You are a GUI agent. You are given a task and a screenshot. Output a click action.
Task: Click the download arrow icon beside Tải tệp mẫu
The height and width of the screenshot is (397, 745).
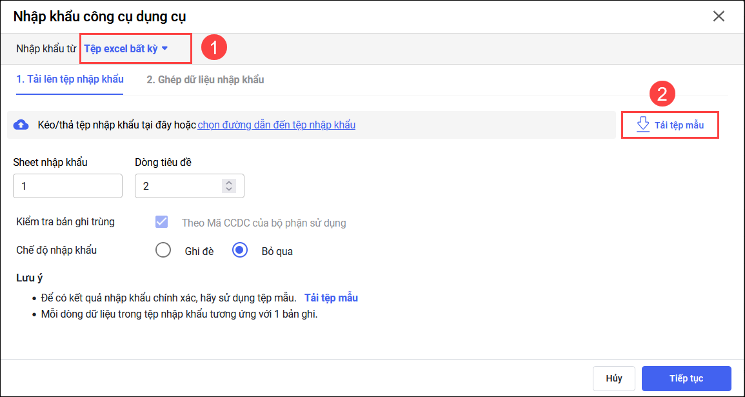643,125
